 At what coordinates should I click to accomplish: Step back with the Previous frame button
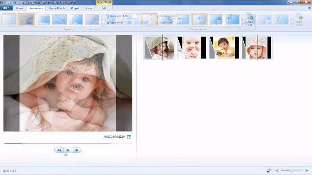point(59,150)
